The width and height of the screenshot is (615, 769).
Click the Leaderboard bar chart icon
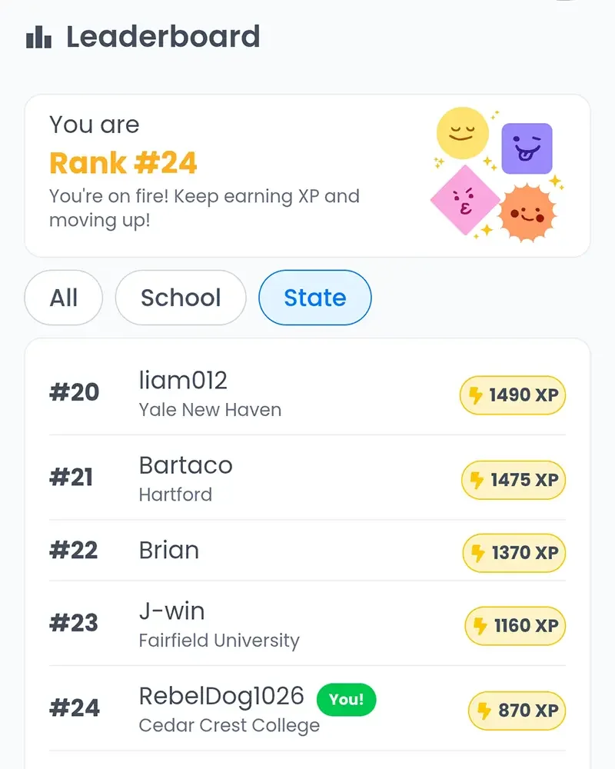(38, 37)
